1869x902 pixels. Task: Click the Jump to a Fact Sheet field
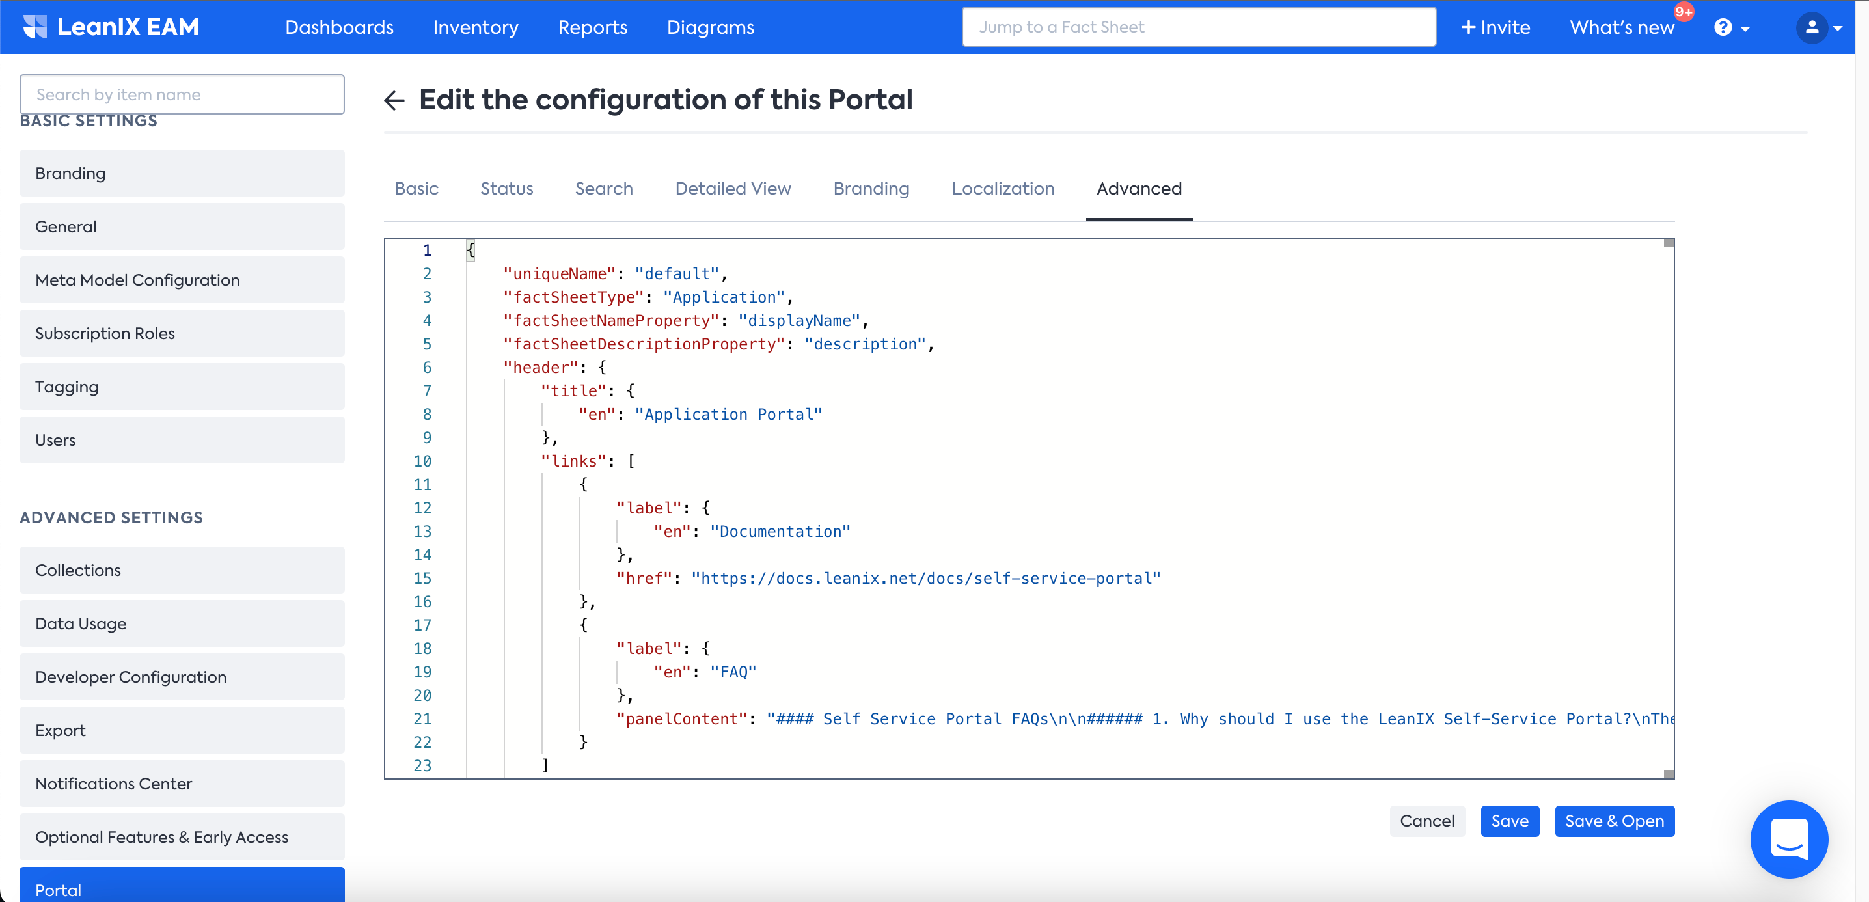(1198, 27)
